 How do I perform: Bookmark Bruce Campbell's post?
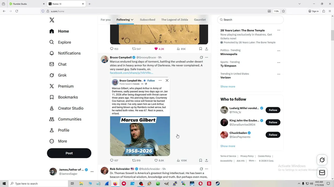click(200, 161)
